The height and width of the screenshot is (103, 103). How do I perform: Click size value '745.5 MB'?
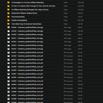coord(81,3)
